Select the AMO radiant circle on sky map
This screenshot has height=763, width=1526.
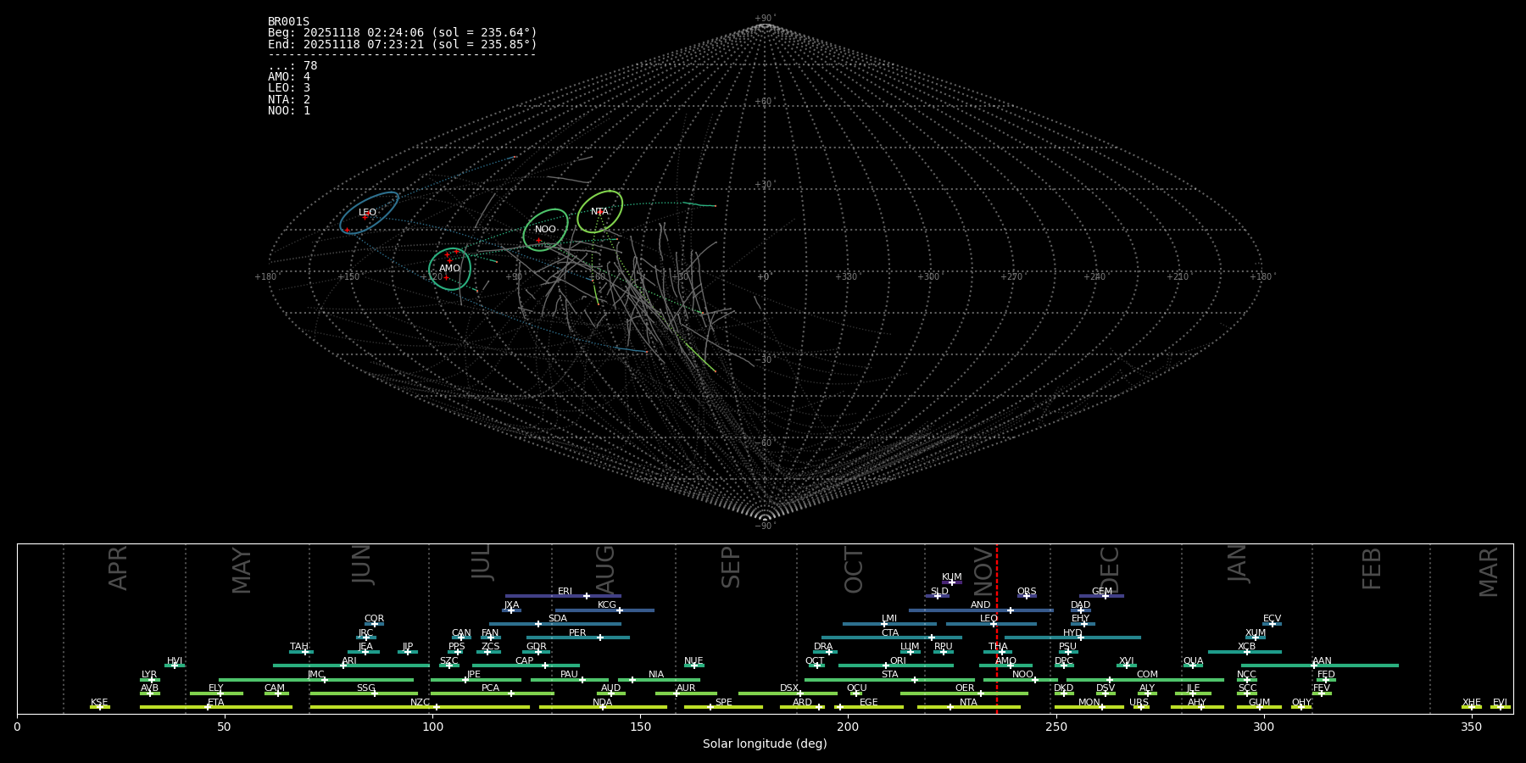point(449,269)
